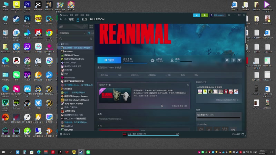Close the available content panel
This screenshot has width=276, height=155.
pyautogui.click(x=188, y=85)
